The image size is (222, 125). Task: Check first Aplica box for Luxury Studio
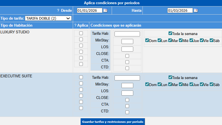(x=81, y=33)
